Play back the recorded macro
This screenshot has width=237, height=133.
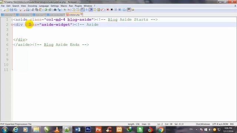coord(116,10)
